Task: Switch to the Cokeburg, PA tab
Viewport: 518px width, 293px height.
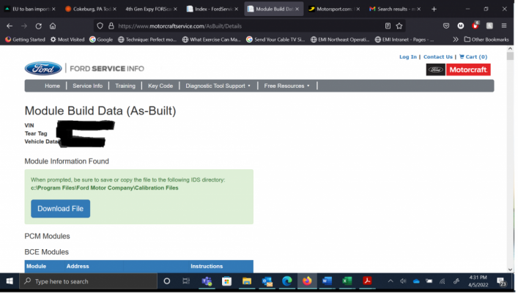Action: tap(91, 9)
